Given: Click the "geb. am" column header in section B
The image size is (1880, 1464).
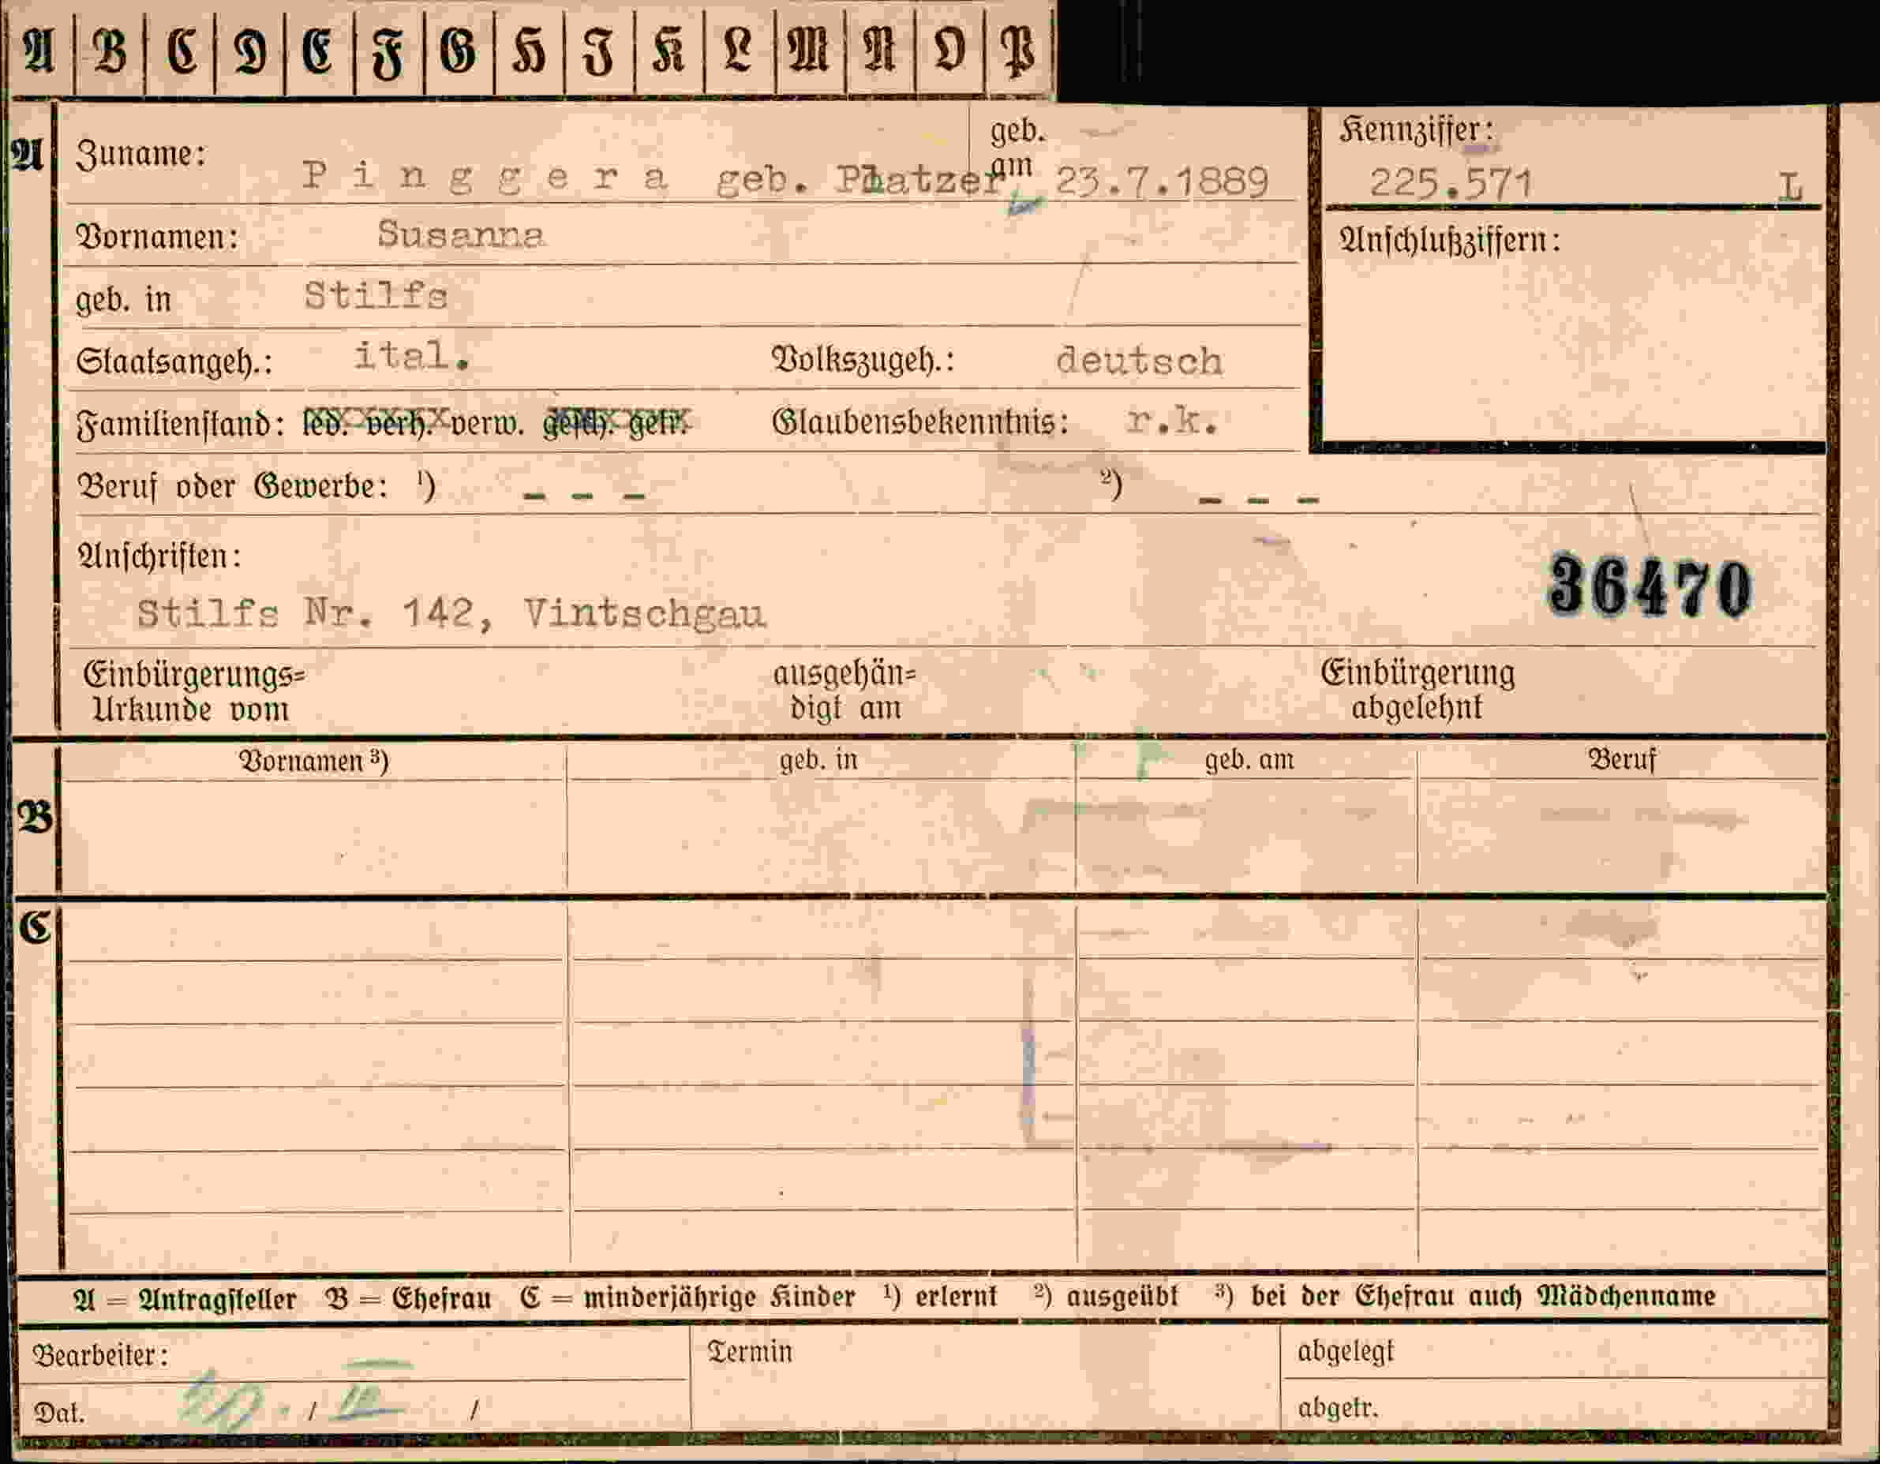Looking at the screenshot, I should [x=1249, y=760].
